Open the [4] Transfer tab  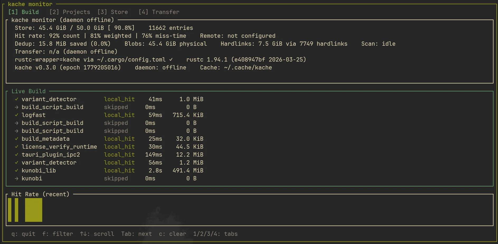coord(159,12)
